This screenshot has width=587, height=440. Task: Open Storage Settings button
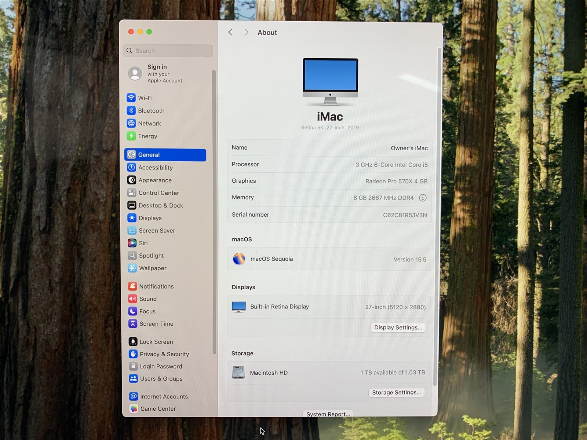pos(397,392)
